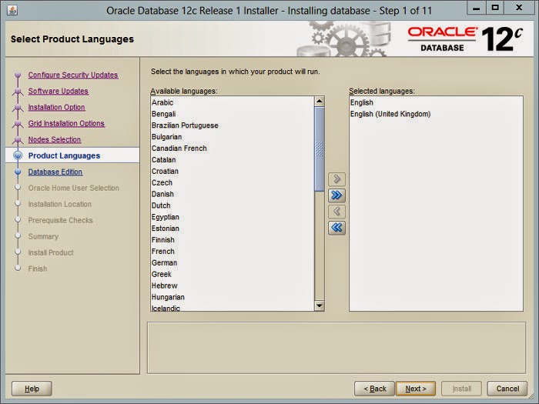The width and height of the screenshot is (539, 404).
Task: Select Greek in available languages
Action: coord(233,274)
